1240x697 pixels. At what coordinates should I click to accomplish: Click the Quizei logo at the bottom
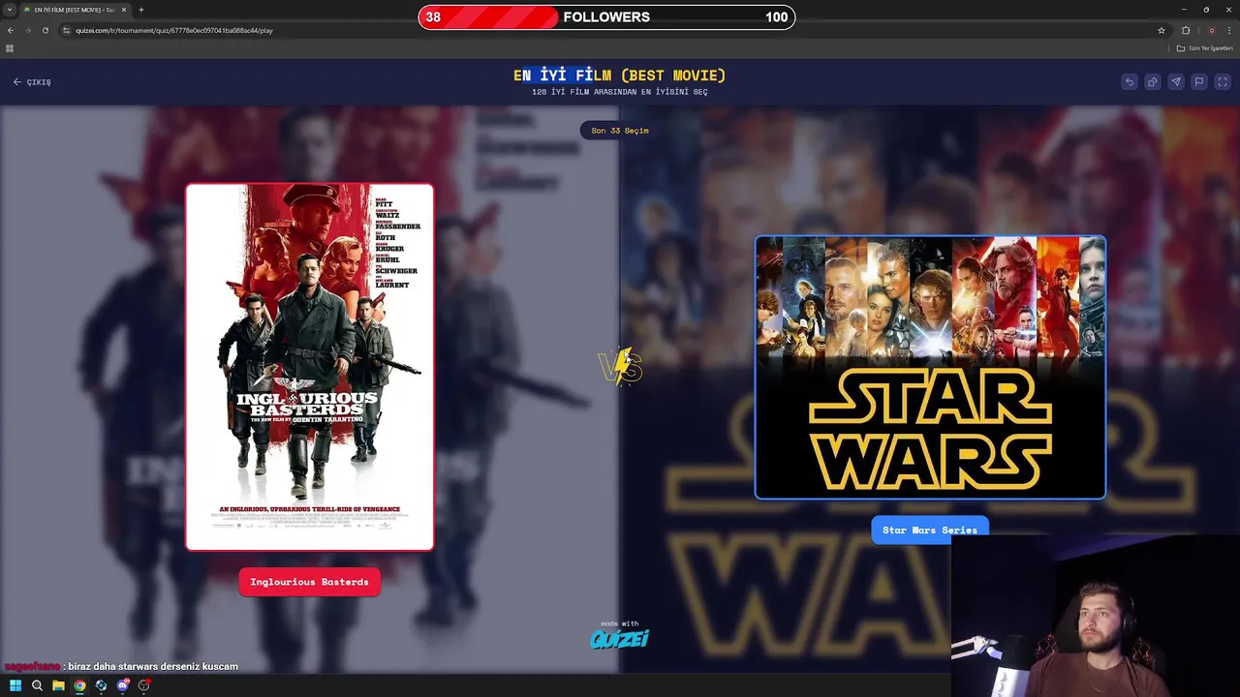620,638
